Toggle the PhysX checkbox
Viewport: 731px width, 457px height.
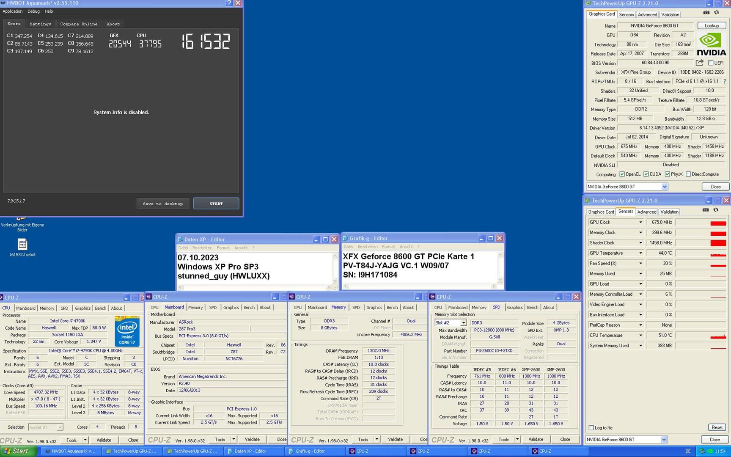pos(667,174)
